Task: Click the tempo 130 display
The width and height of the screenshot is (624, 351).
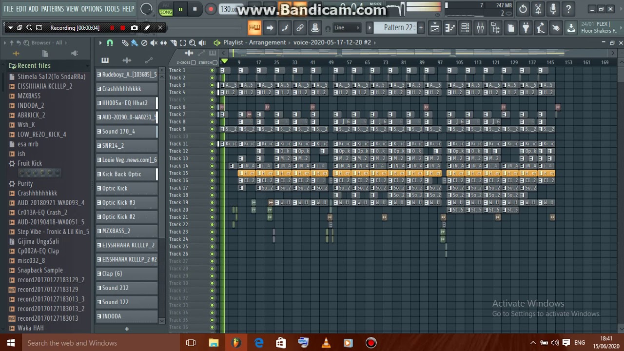Action: (229, 9)
